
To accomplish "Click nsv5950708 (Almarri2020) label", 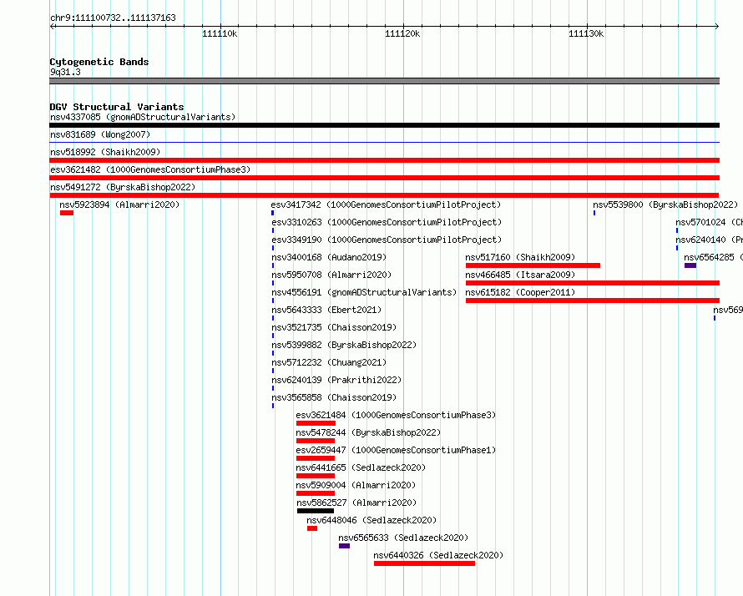I will tap(331, 275).
